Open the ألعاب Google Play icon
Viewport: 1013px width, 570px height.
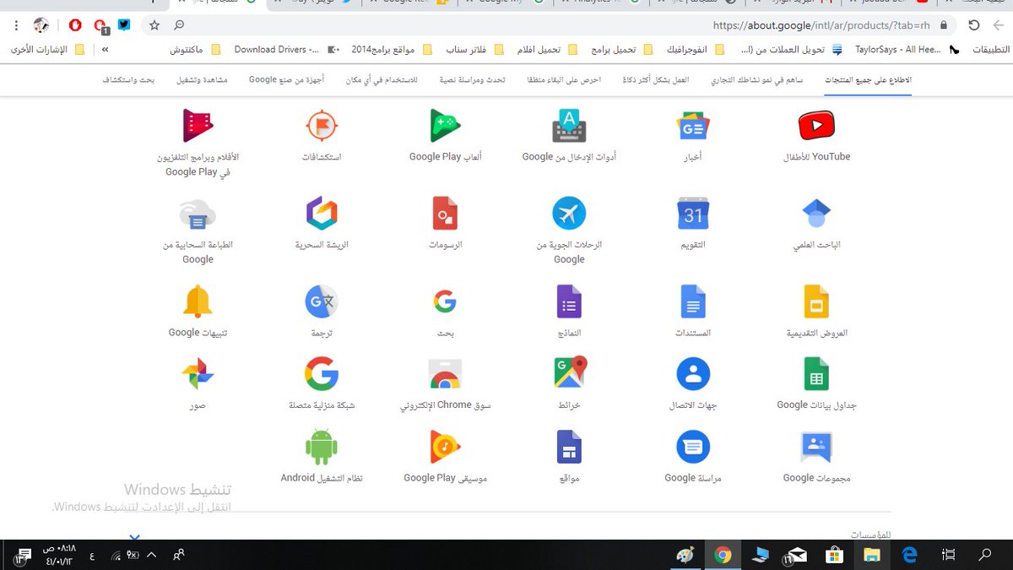446,126
